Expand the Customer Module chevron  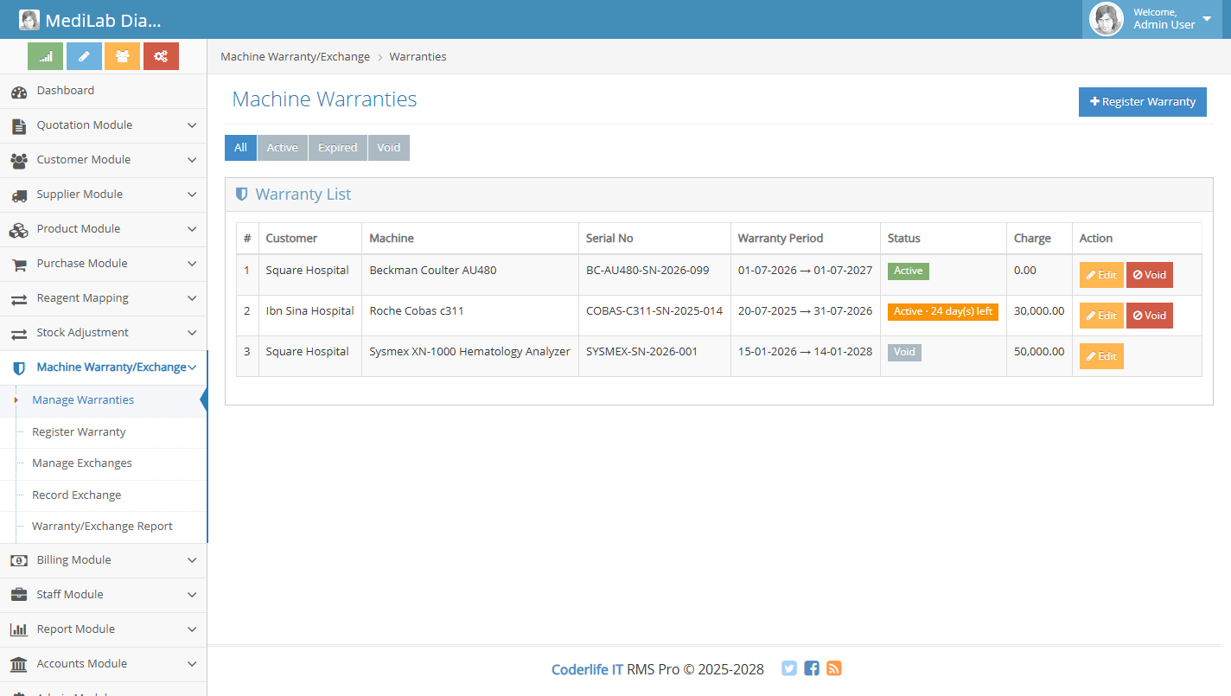192,160
